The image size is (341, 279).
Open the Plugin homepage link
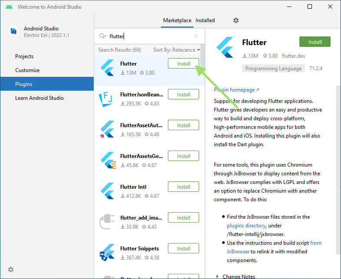(236, 90)
